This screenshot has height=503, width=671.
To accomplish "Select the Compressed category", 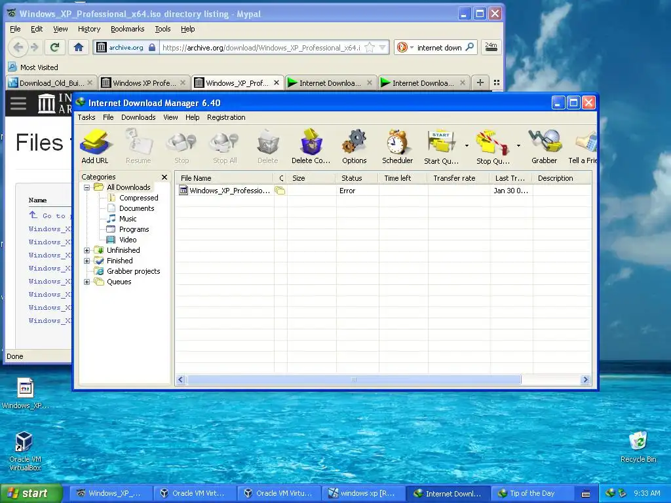I will (x=138, y=198).
